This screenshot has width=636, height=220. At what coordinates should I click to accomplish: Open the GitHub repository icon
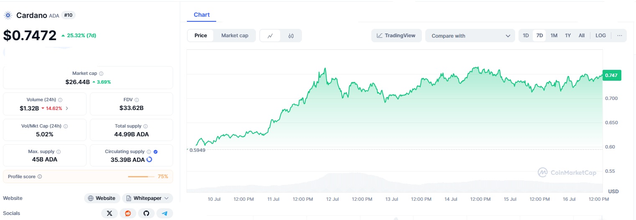click(146, 213)
